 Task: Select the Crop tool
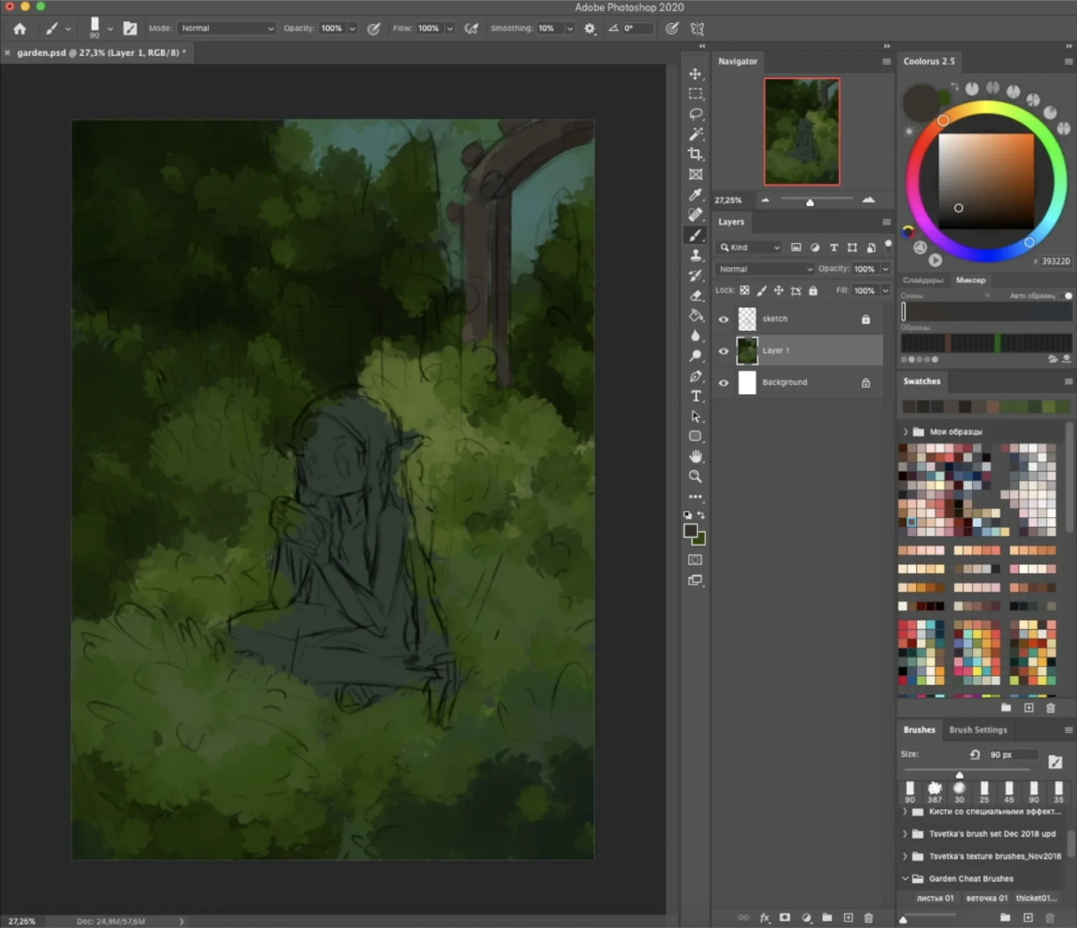(696, 154)
